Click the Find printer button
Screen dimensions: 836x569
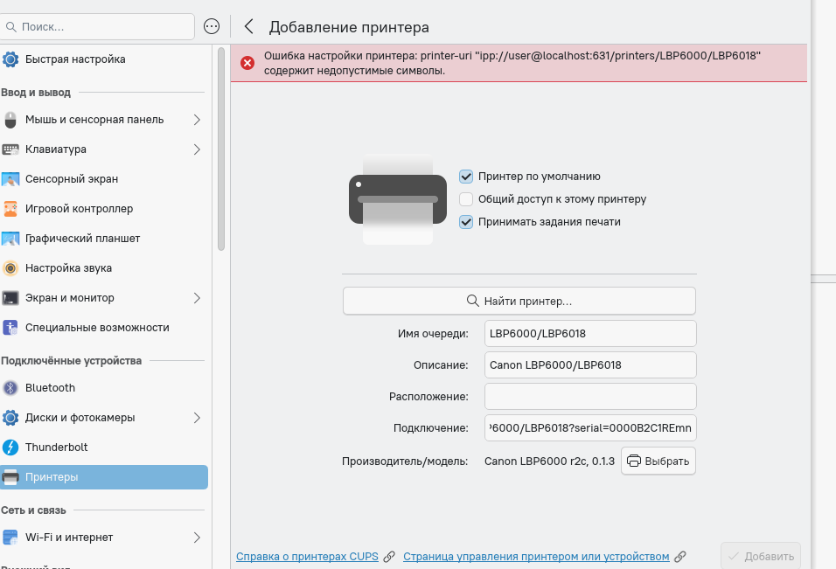519,301
